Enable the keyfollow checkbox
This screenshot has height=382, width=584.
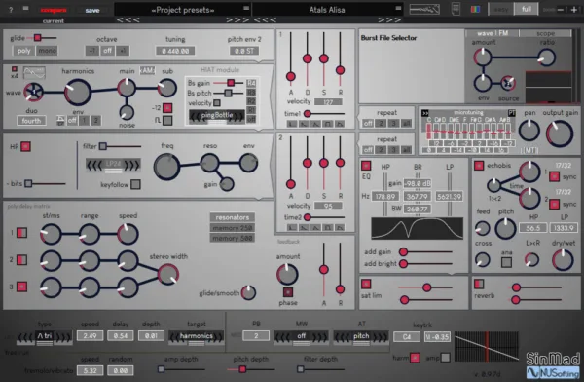point(135,184)
